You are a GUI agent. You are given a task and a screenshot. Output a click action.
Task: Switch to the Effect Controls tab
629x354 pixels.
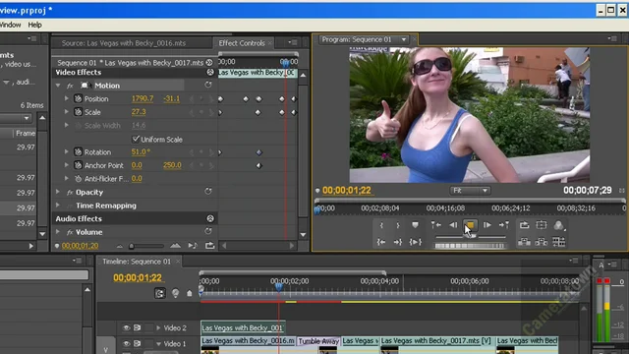242,43
